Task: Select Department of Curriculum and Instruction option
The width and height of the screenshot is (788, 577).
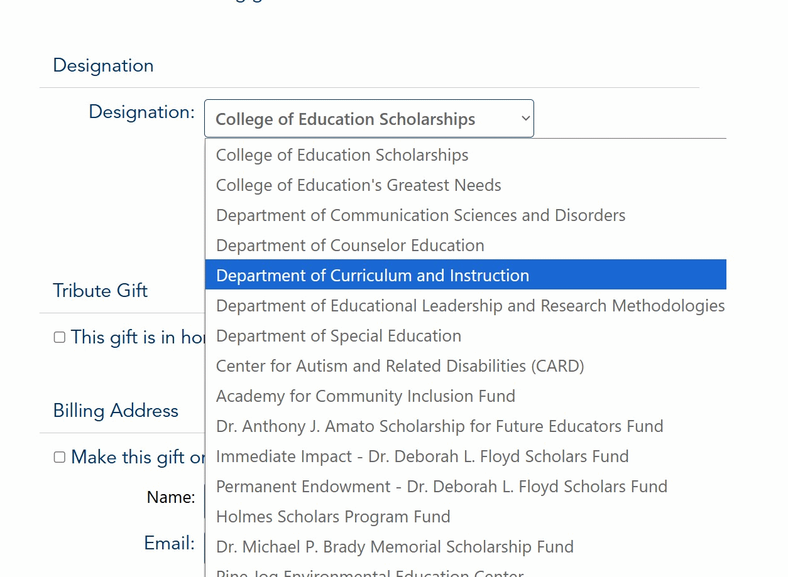Action: pyautogui.click(x=373, y=275)
